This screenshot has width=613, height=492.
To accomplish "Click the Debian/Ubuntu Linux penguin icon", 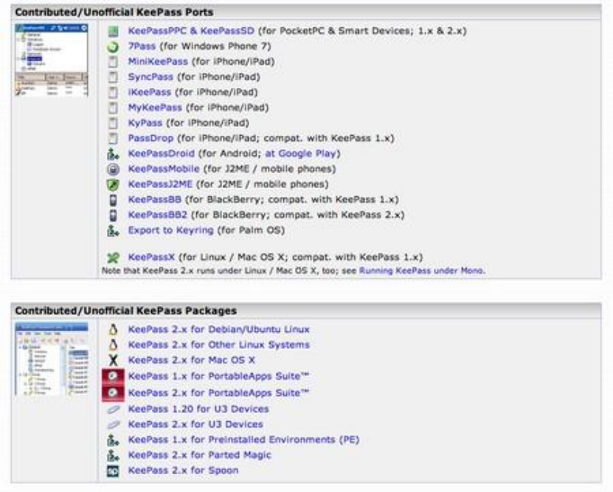I will click(113, 330).
